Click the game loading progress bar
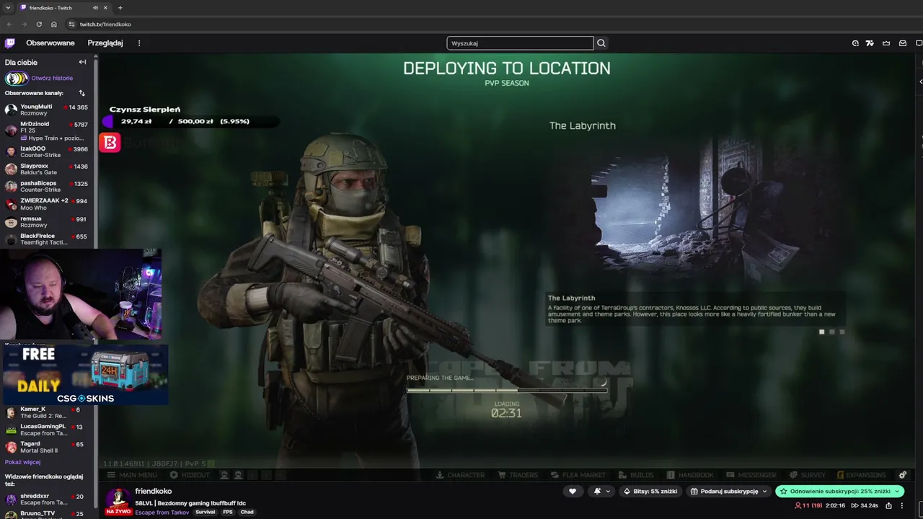Image resolution: width=923 pixels, height=519 pixels. (507, 391)
